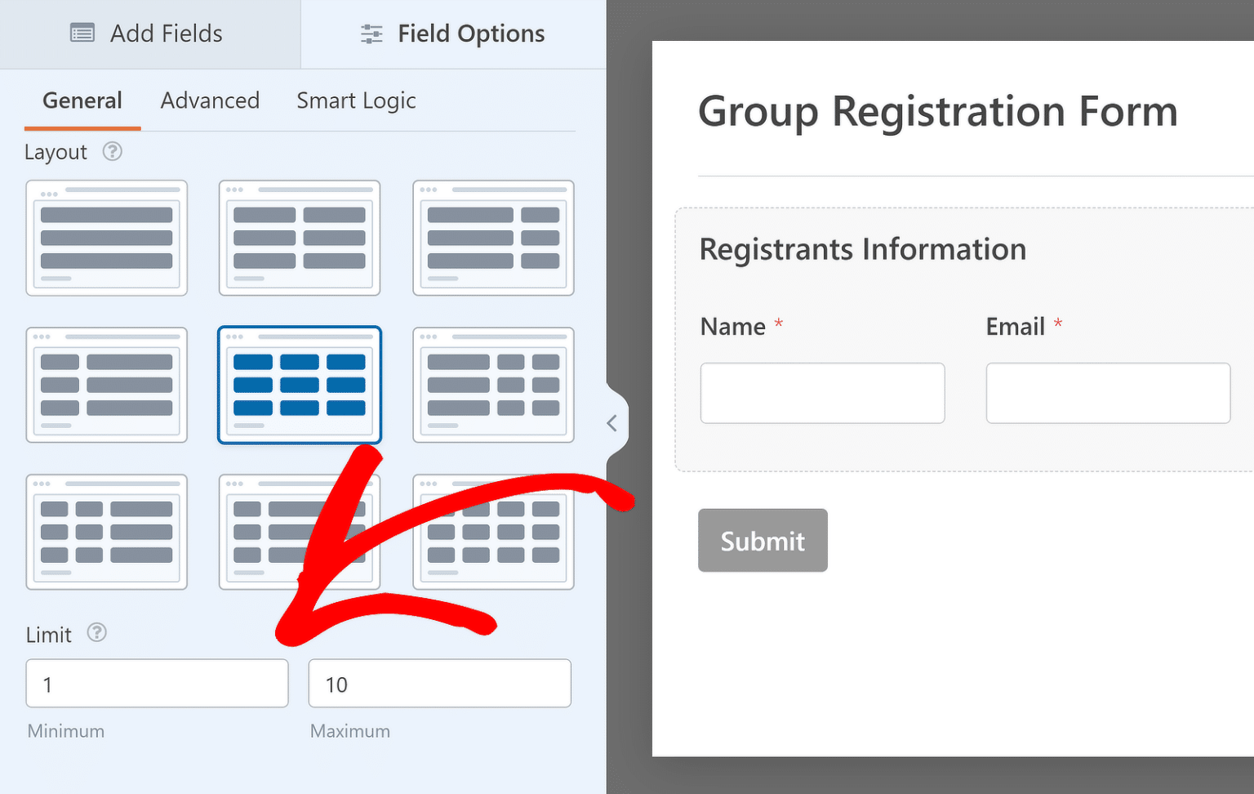The width and height of the screenshot is (1254, 794).
Task: Click the Submit button on the form
Action: [x=762, y=540]
